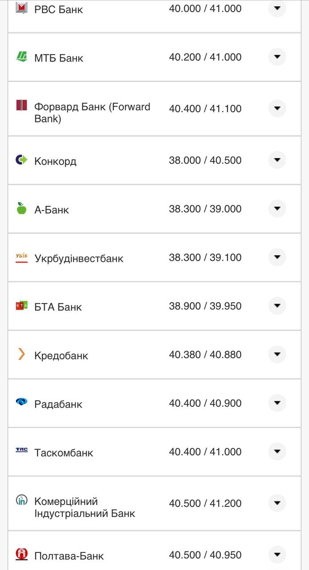This screenshot has width=309, height=570.
Task: Click the А-Банк green apple icon
Action: pos(21,208)
